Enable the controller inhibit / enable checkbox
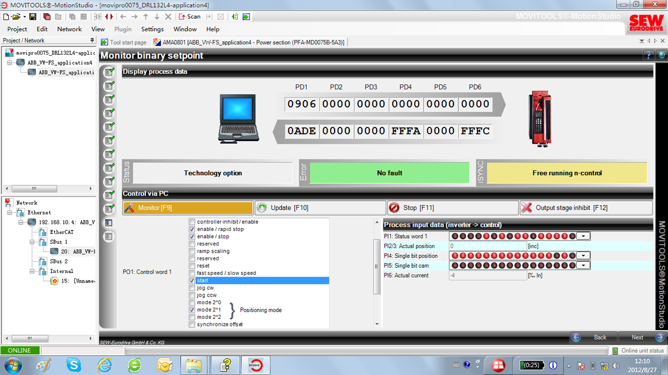 coord(192,222)
